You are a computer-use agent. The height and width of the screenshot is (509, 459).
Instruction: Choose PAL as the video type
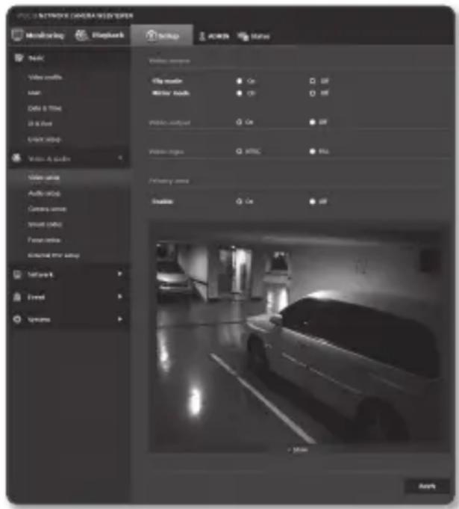tap(313, 151)
